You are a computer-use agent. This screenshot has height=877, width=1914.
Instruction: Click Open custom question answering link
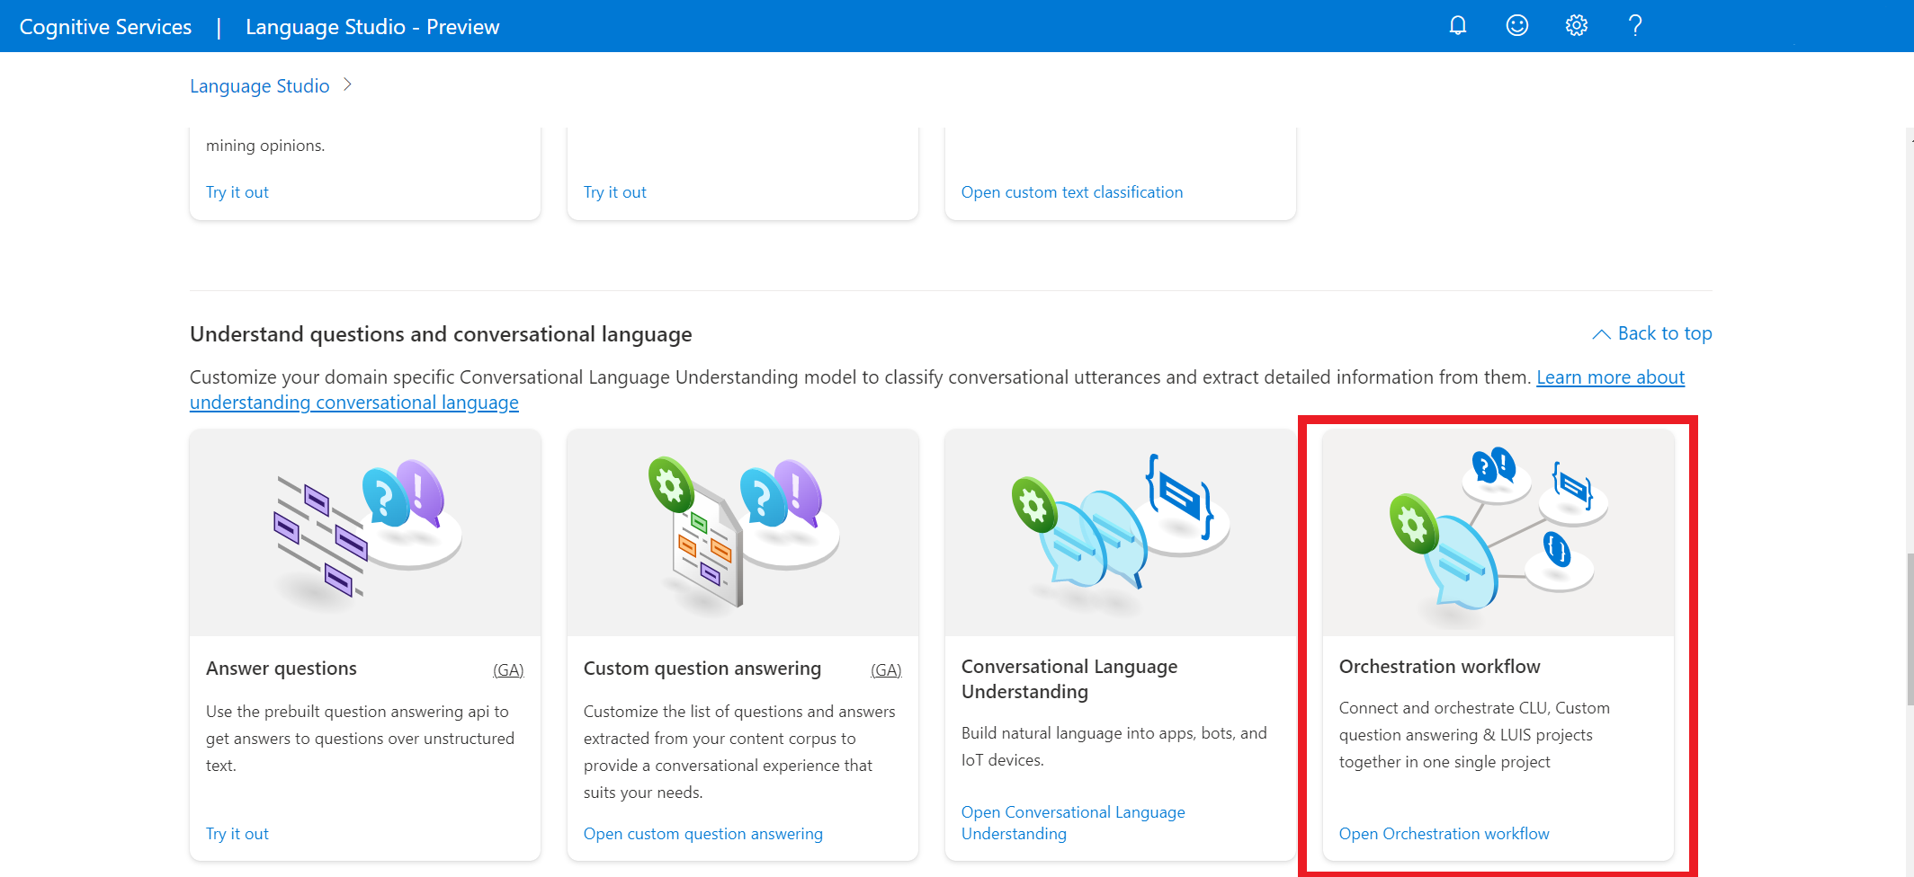[x=703, y=834]
